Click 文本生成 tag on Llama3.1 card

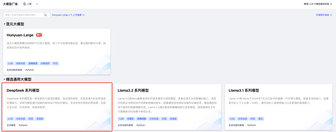(x=243, y=119)
